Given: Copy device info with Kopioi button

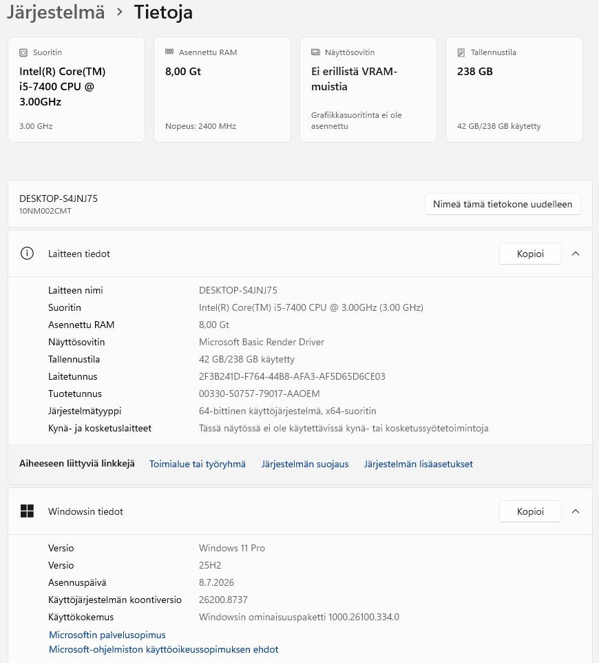Looking at the screenshot, I should click(x=530, y=254).
